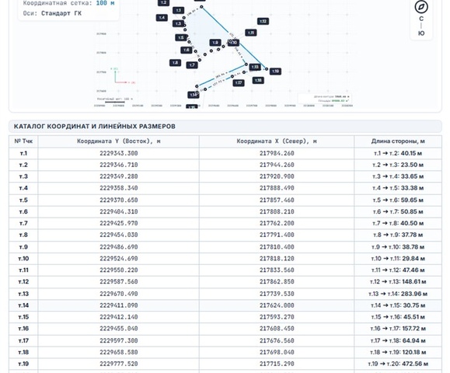Click Y coordinate 2229358.340 cell
450x373 pixels.
[119, 188]
